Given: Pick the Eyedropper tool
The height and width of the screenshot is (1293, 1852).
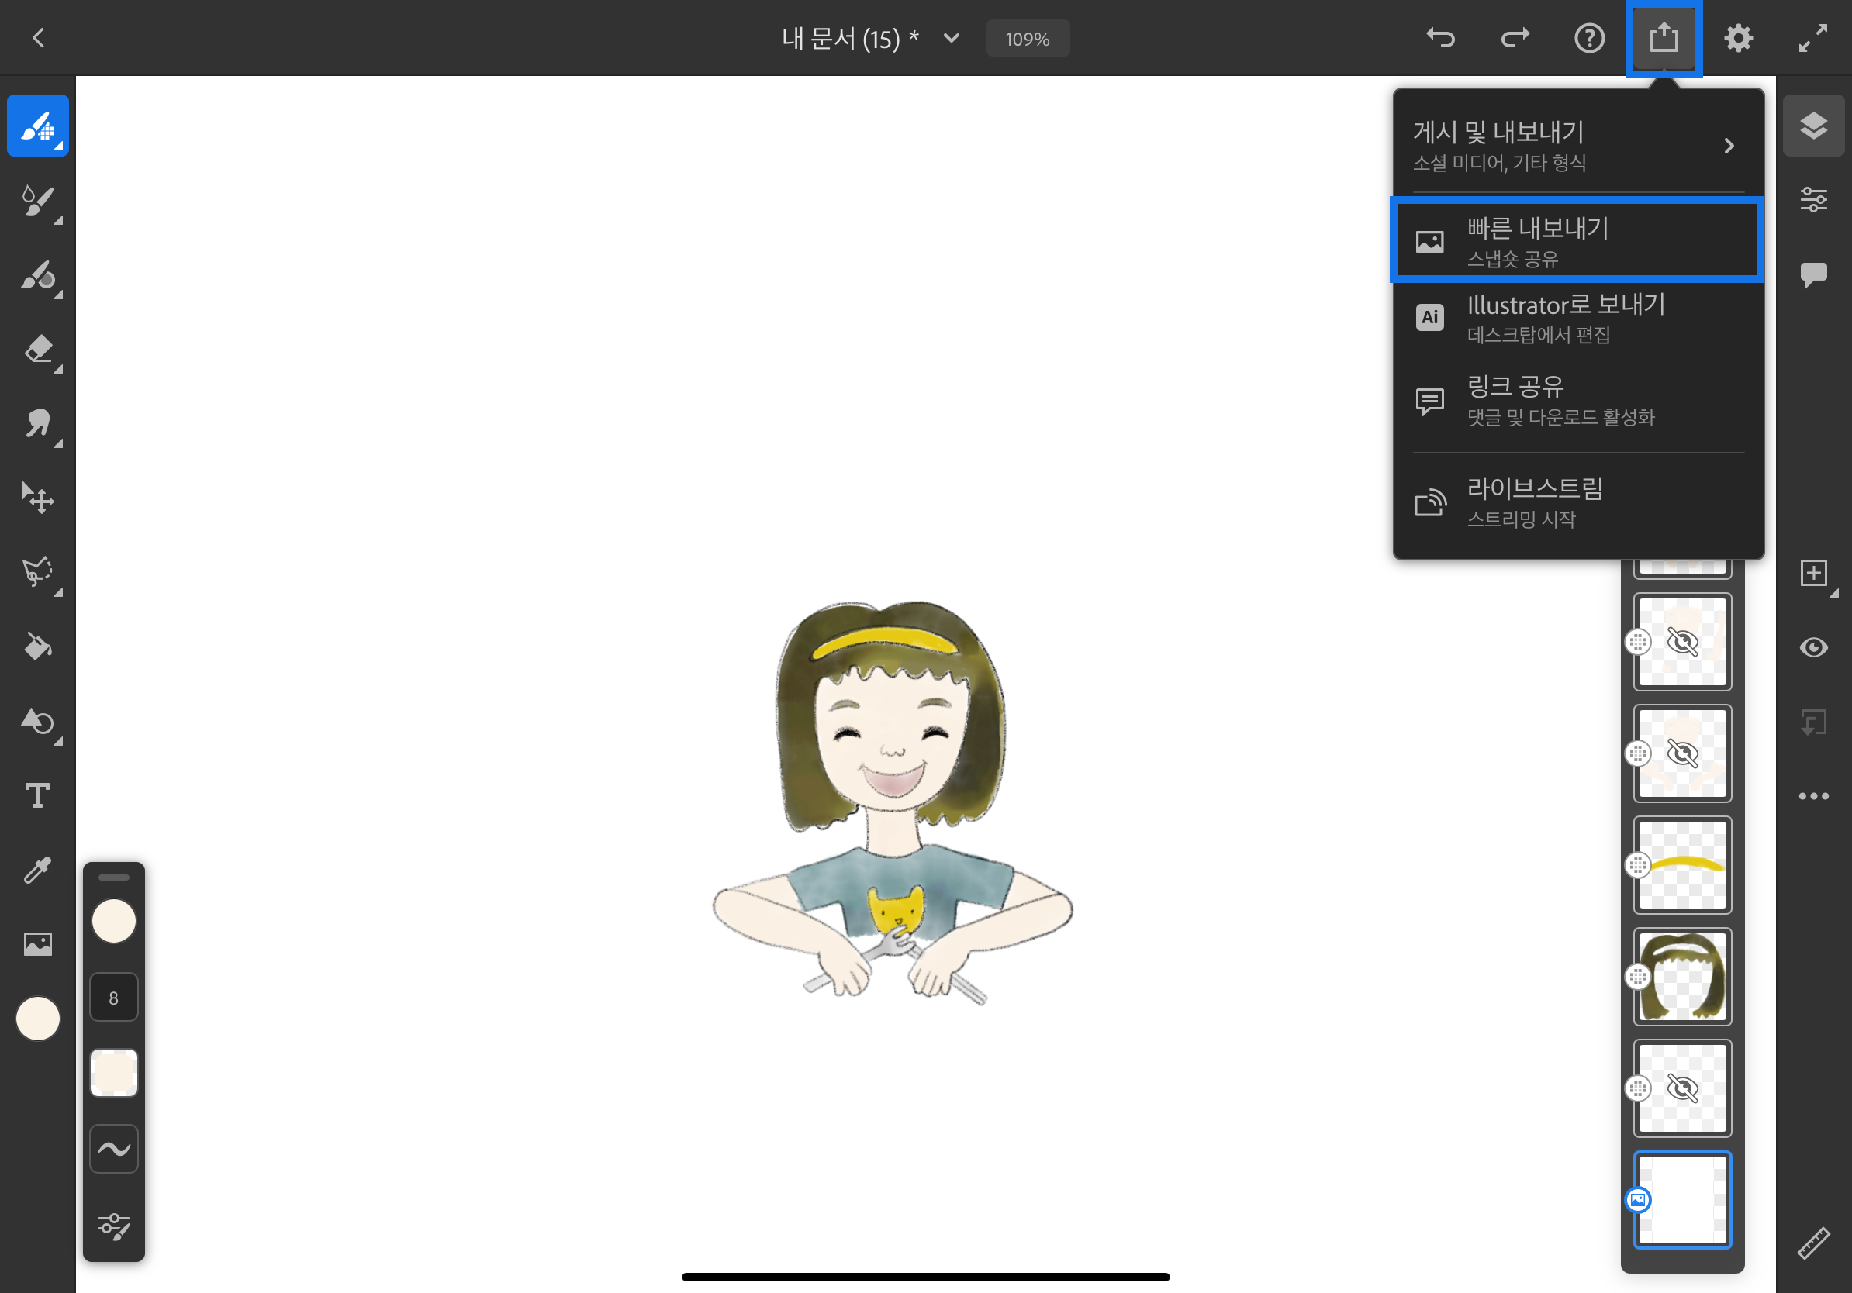Looking at the screenshot, I should (37, 870).
